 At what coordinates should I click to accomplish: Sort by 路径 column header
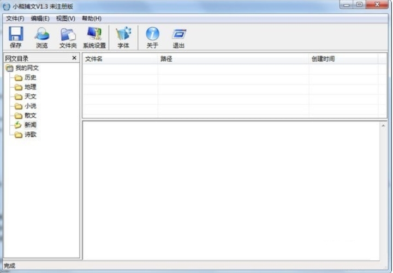(x=234, y=59)
